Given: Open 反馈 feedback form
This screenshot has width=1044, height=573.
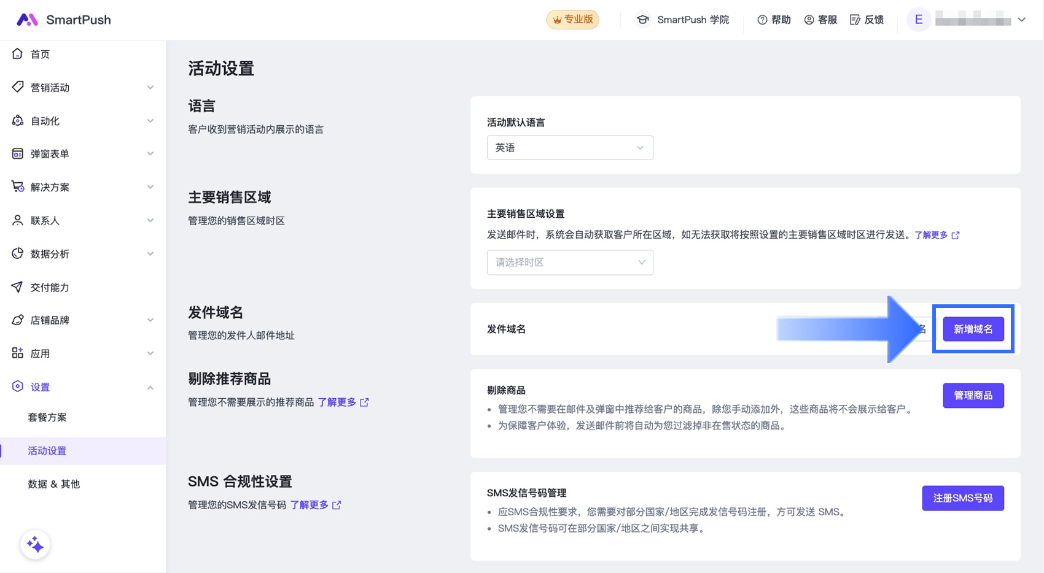Looking at the screenshot, I should (867, 20).
